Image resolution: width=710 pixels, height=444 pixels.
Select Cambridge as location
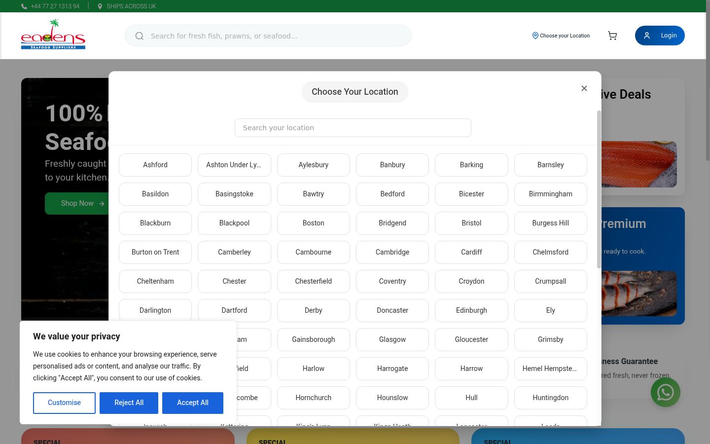(x=392, y=252)
